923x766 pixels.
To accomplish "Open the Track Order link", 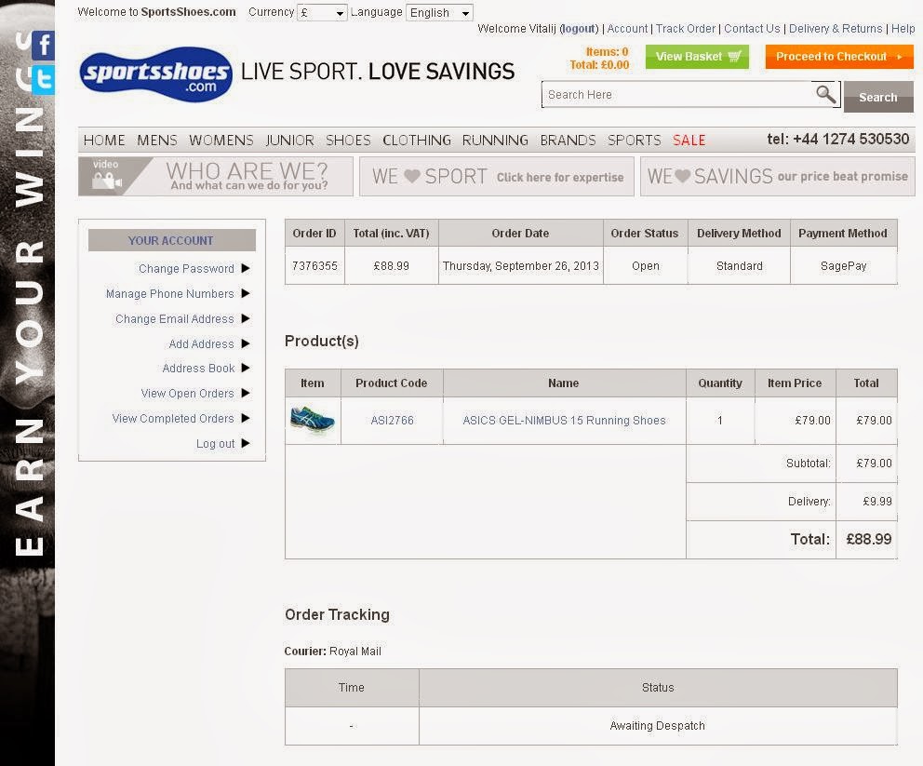I will click(685, 28).
